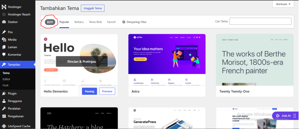Open the Pengaturan sidebar menu label
The width and height of the screenshot is (299, 129).
[x=16, y=116]
